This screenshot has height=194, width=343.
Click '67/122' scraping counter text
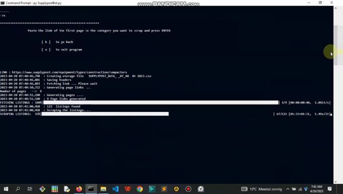click(281, 114)
